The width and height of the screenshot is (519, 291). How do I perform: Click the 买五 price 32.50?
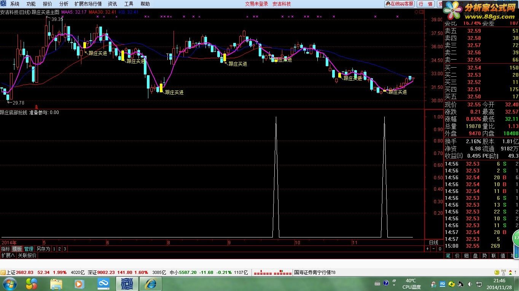[474, 96]
